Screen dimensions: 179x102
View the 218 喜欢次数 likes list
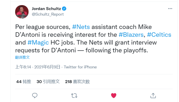pos(77,82)
